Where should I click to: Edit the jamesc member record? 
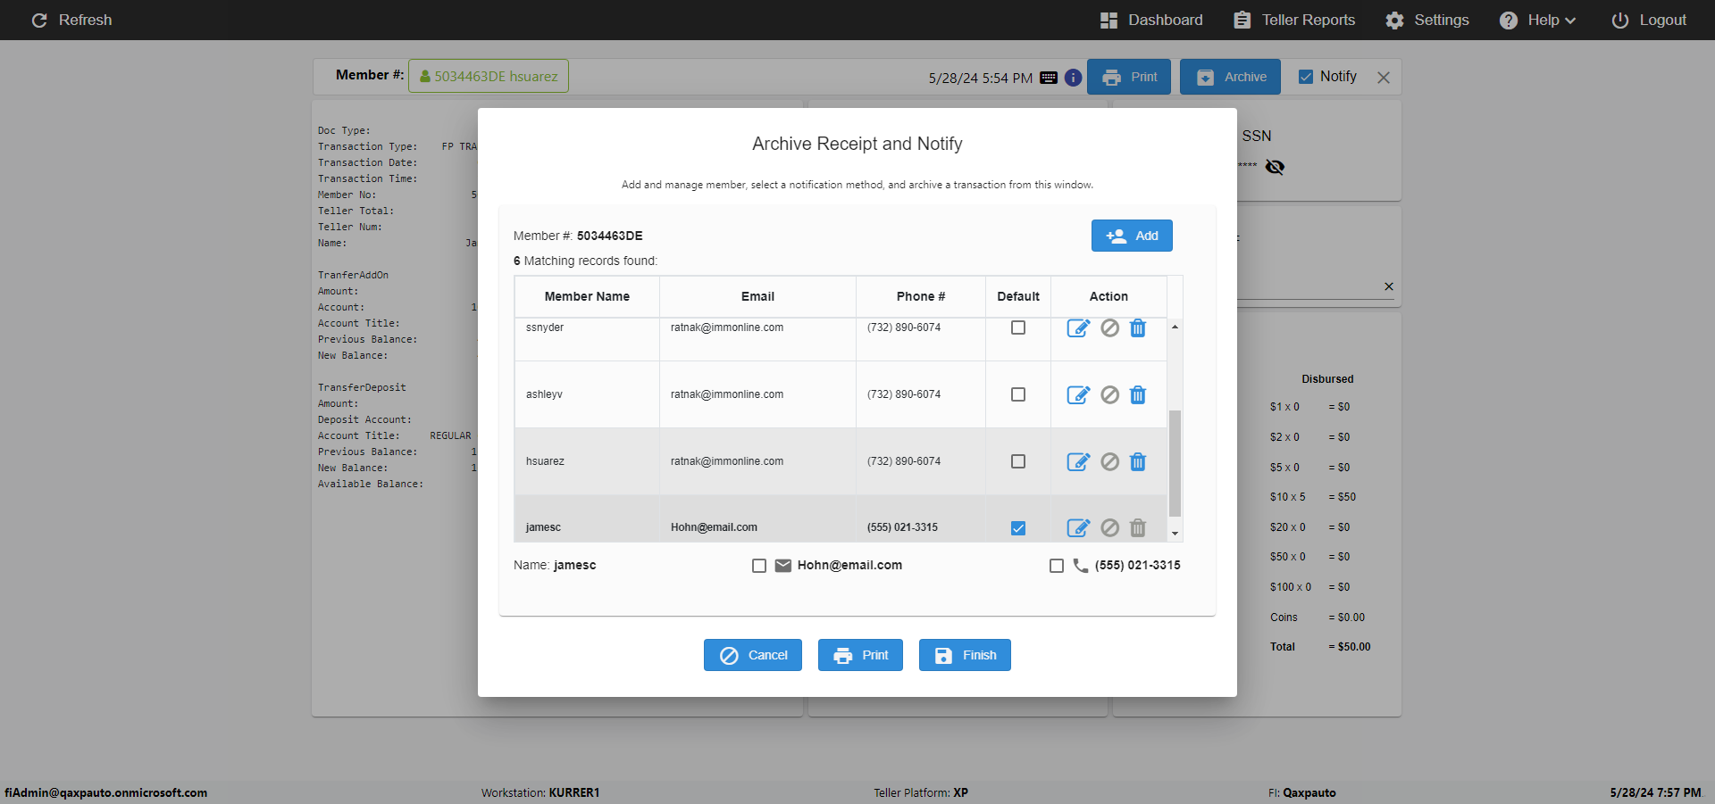coord(1078,527)
